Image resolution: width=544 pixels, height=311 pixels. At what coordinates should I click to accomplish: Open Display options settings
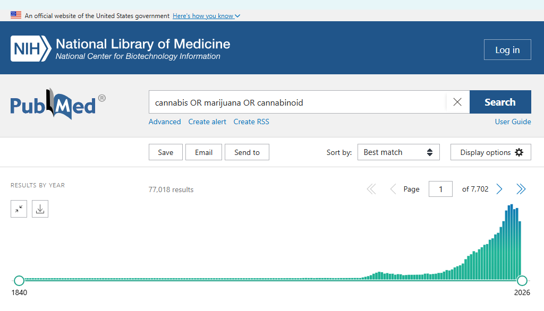coord(491,152)
